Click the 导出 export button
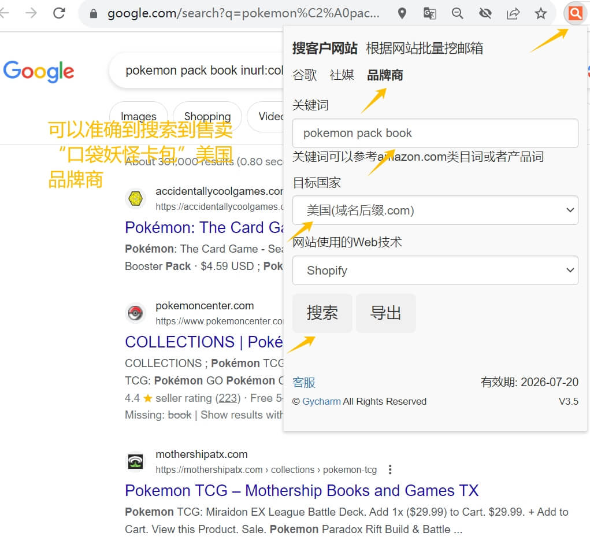The height and width of the screenshot is (540, 590). 385,313
